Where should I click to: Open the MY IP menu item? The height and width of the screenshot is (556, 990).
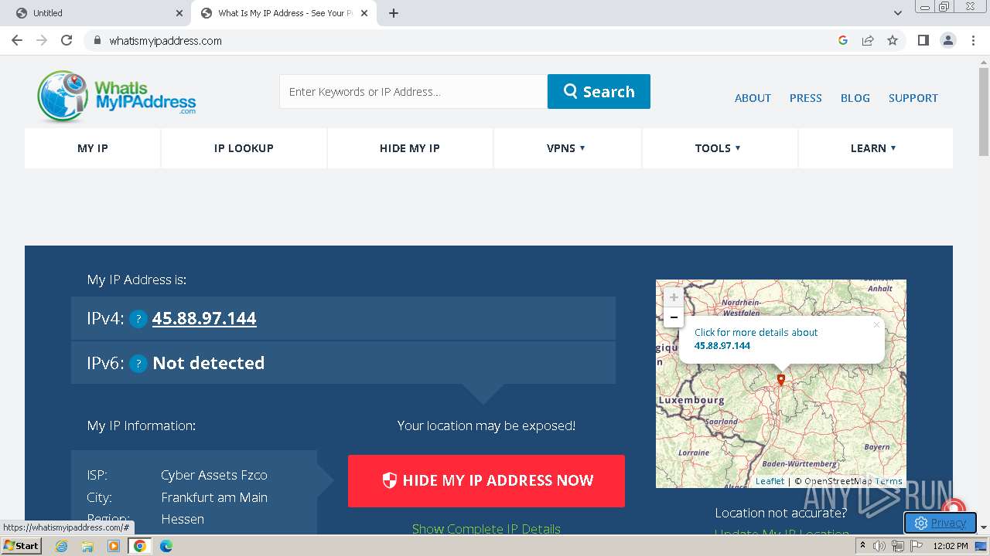[x=93, y=148]
